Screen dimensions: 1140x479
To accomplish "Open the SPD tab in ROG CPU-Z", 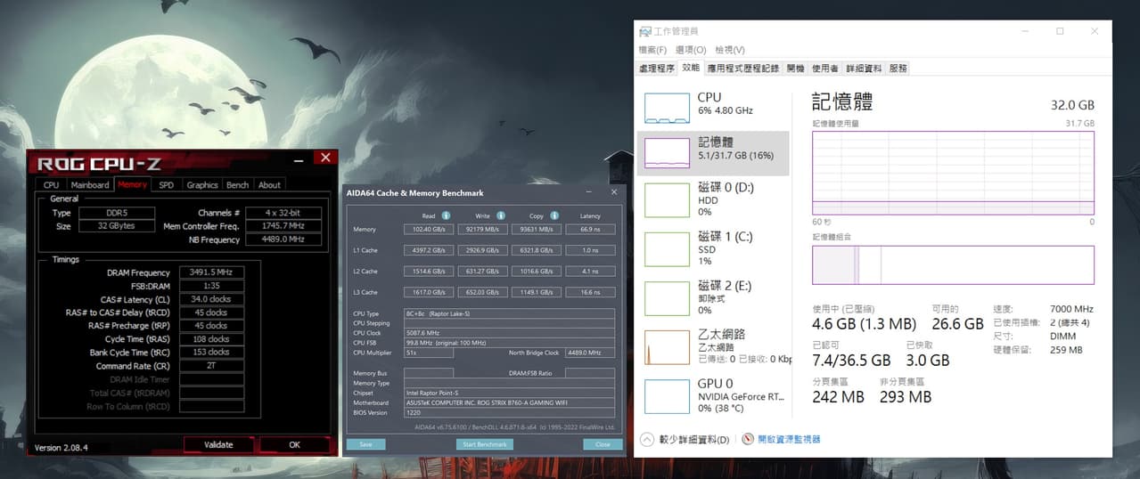I will (x=167, y=185).
